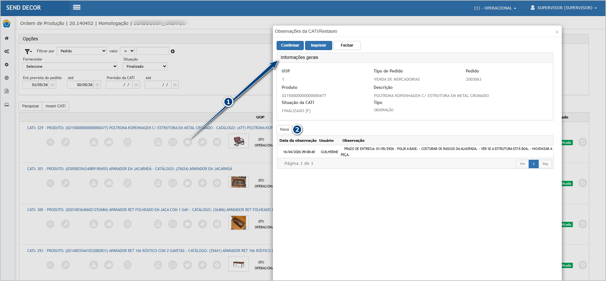Open the CATI: 293 APARADOR RET 166 RÚSTICO link
Screen dimensions: 606x281
point(150,251)
